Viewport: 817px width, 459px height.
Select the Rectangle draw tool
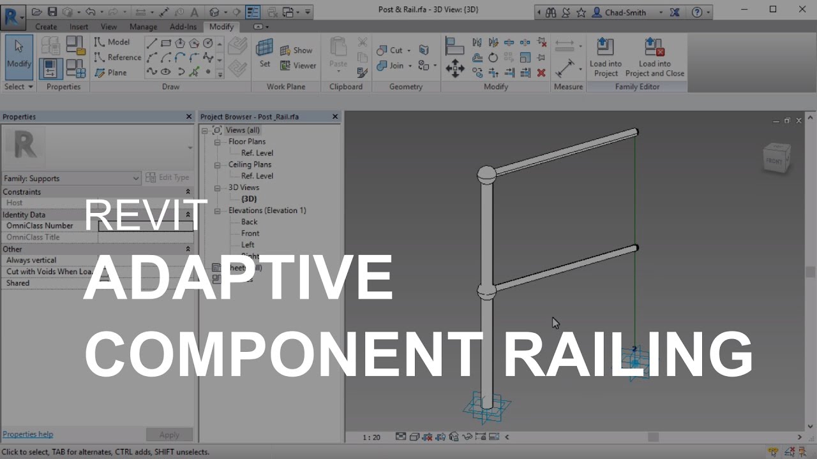coord(166,43)
